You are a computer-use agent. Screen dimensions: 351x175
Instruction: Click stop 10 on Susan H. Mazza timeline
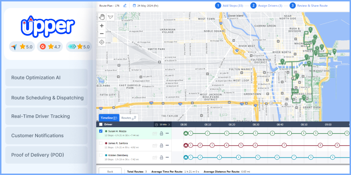pyautogui.click(x=330, y=133)
